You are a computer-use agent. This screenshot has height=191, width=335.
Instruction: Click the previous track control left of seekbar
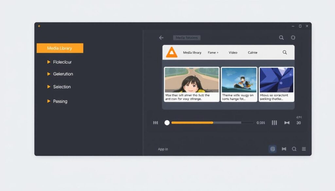[155, 122]
